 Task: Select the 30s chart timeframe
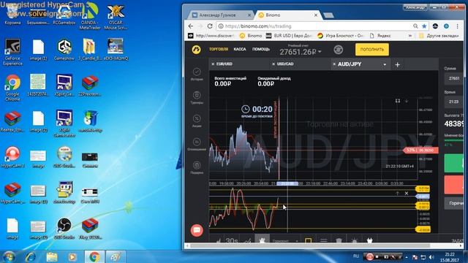(x=232, y=240)
